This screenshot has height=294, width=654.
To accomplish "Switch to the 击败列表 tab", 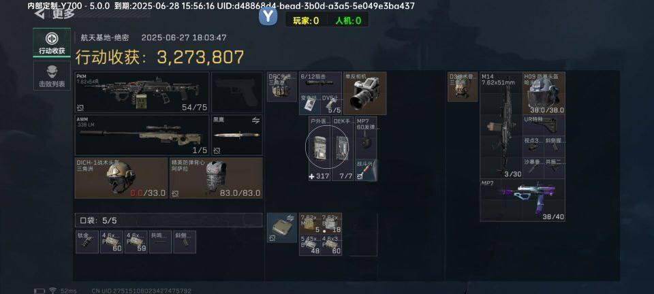I will [x=52, y=76].
